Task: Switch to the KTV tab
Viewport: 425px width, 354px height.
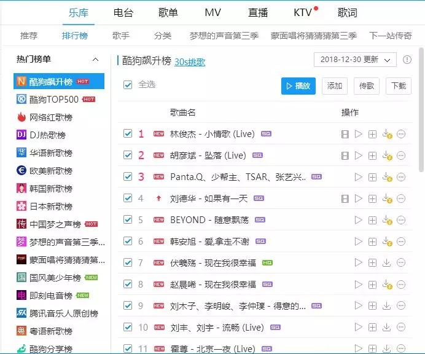Action: 303,12
